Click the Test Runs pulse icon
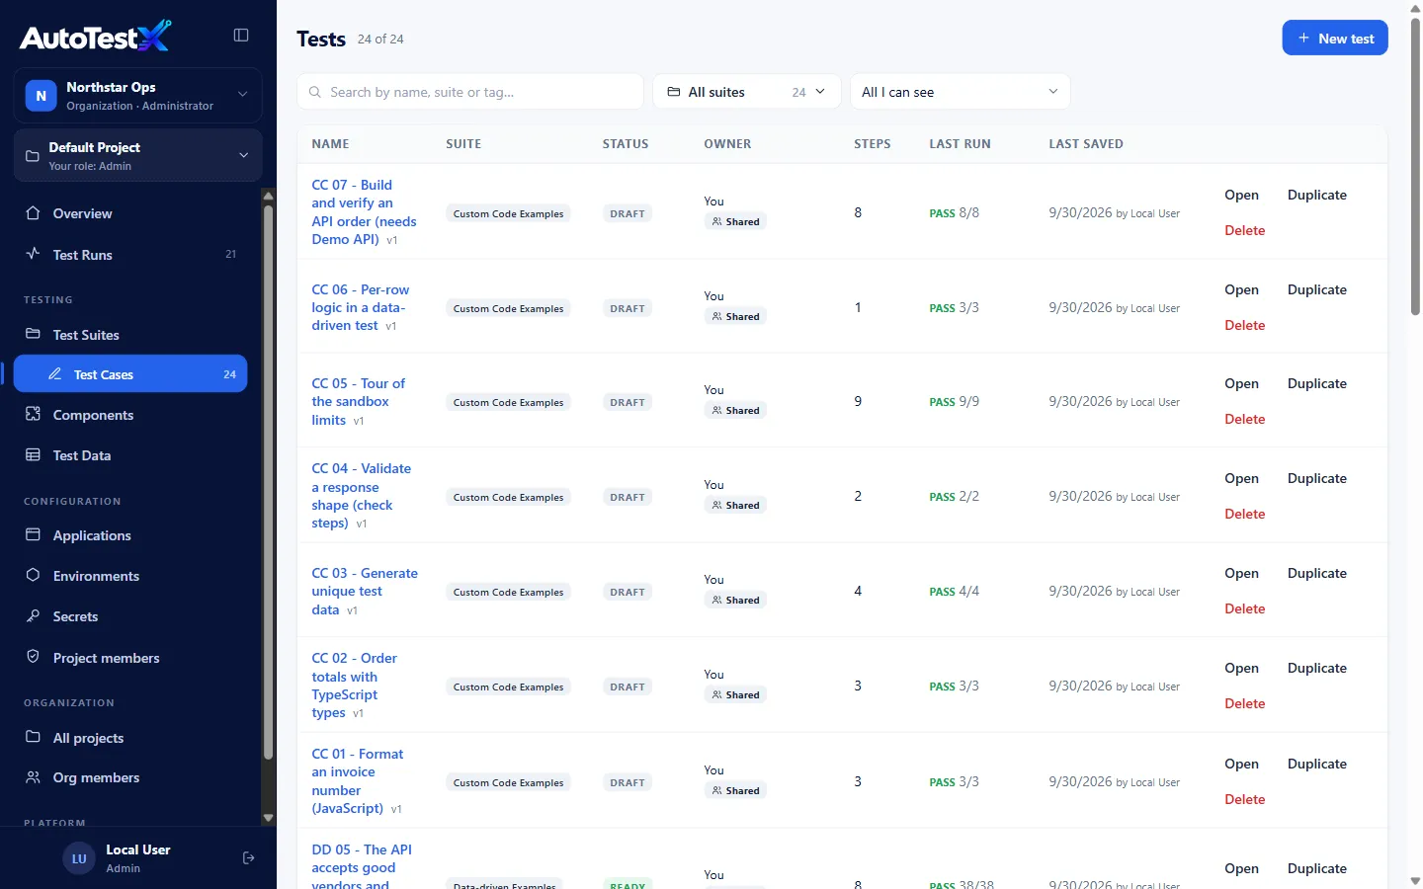 click(x=33, y=254)
